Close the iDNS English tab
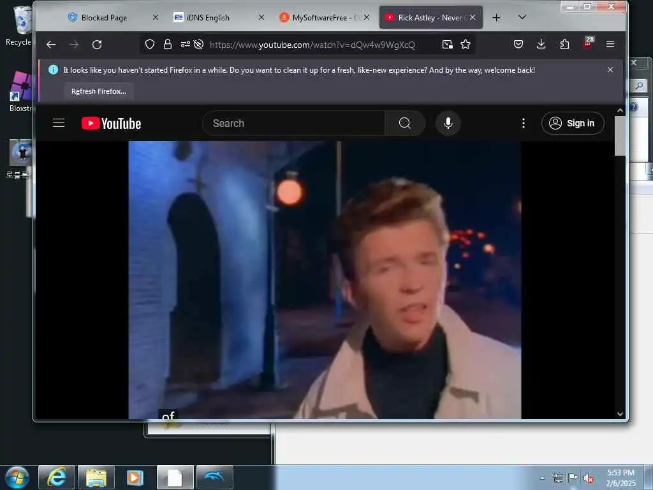Image resolution: width=653 pixels, height=490 pixels. 261,17
